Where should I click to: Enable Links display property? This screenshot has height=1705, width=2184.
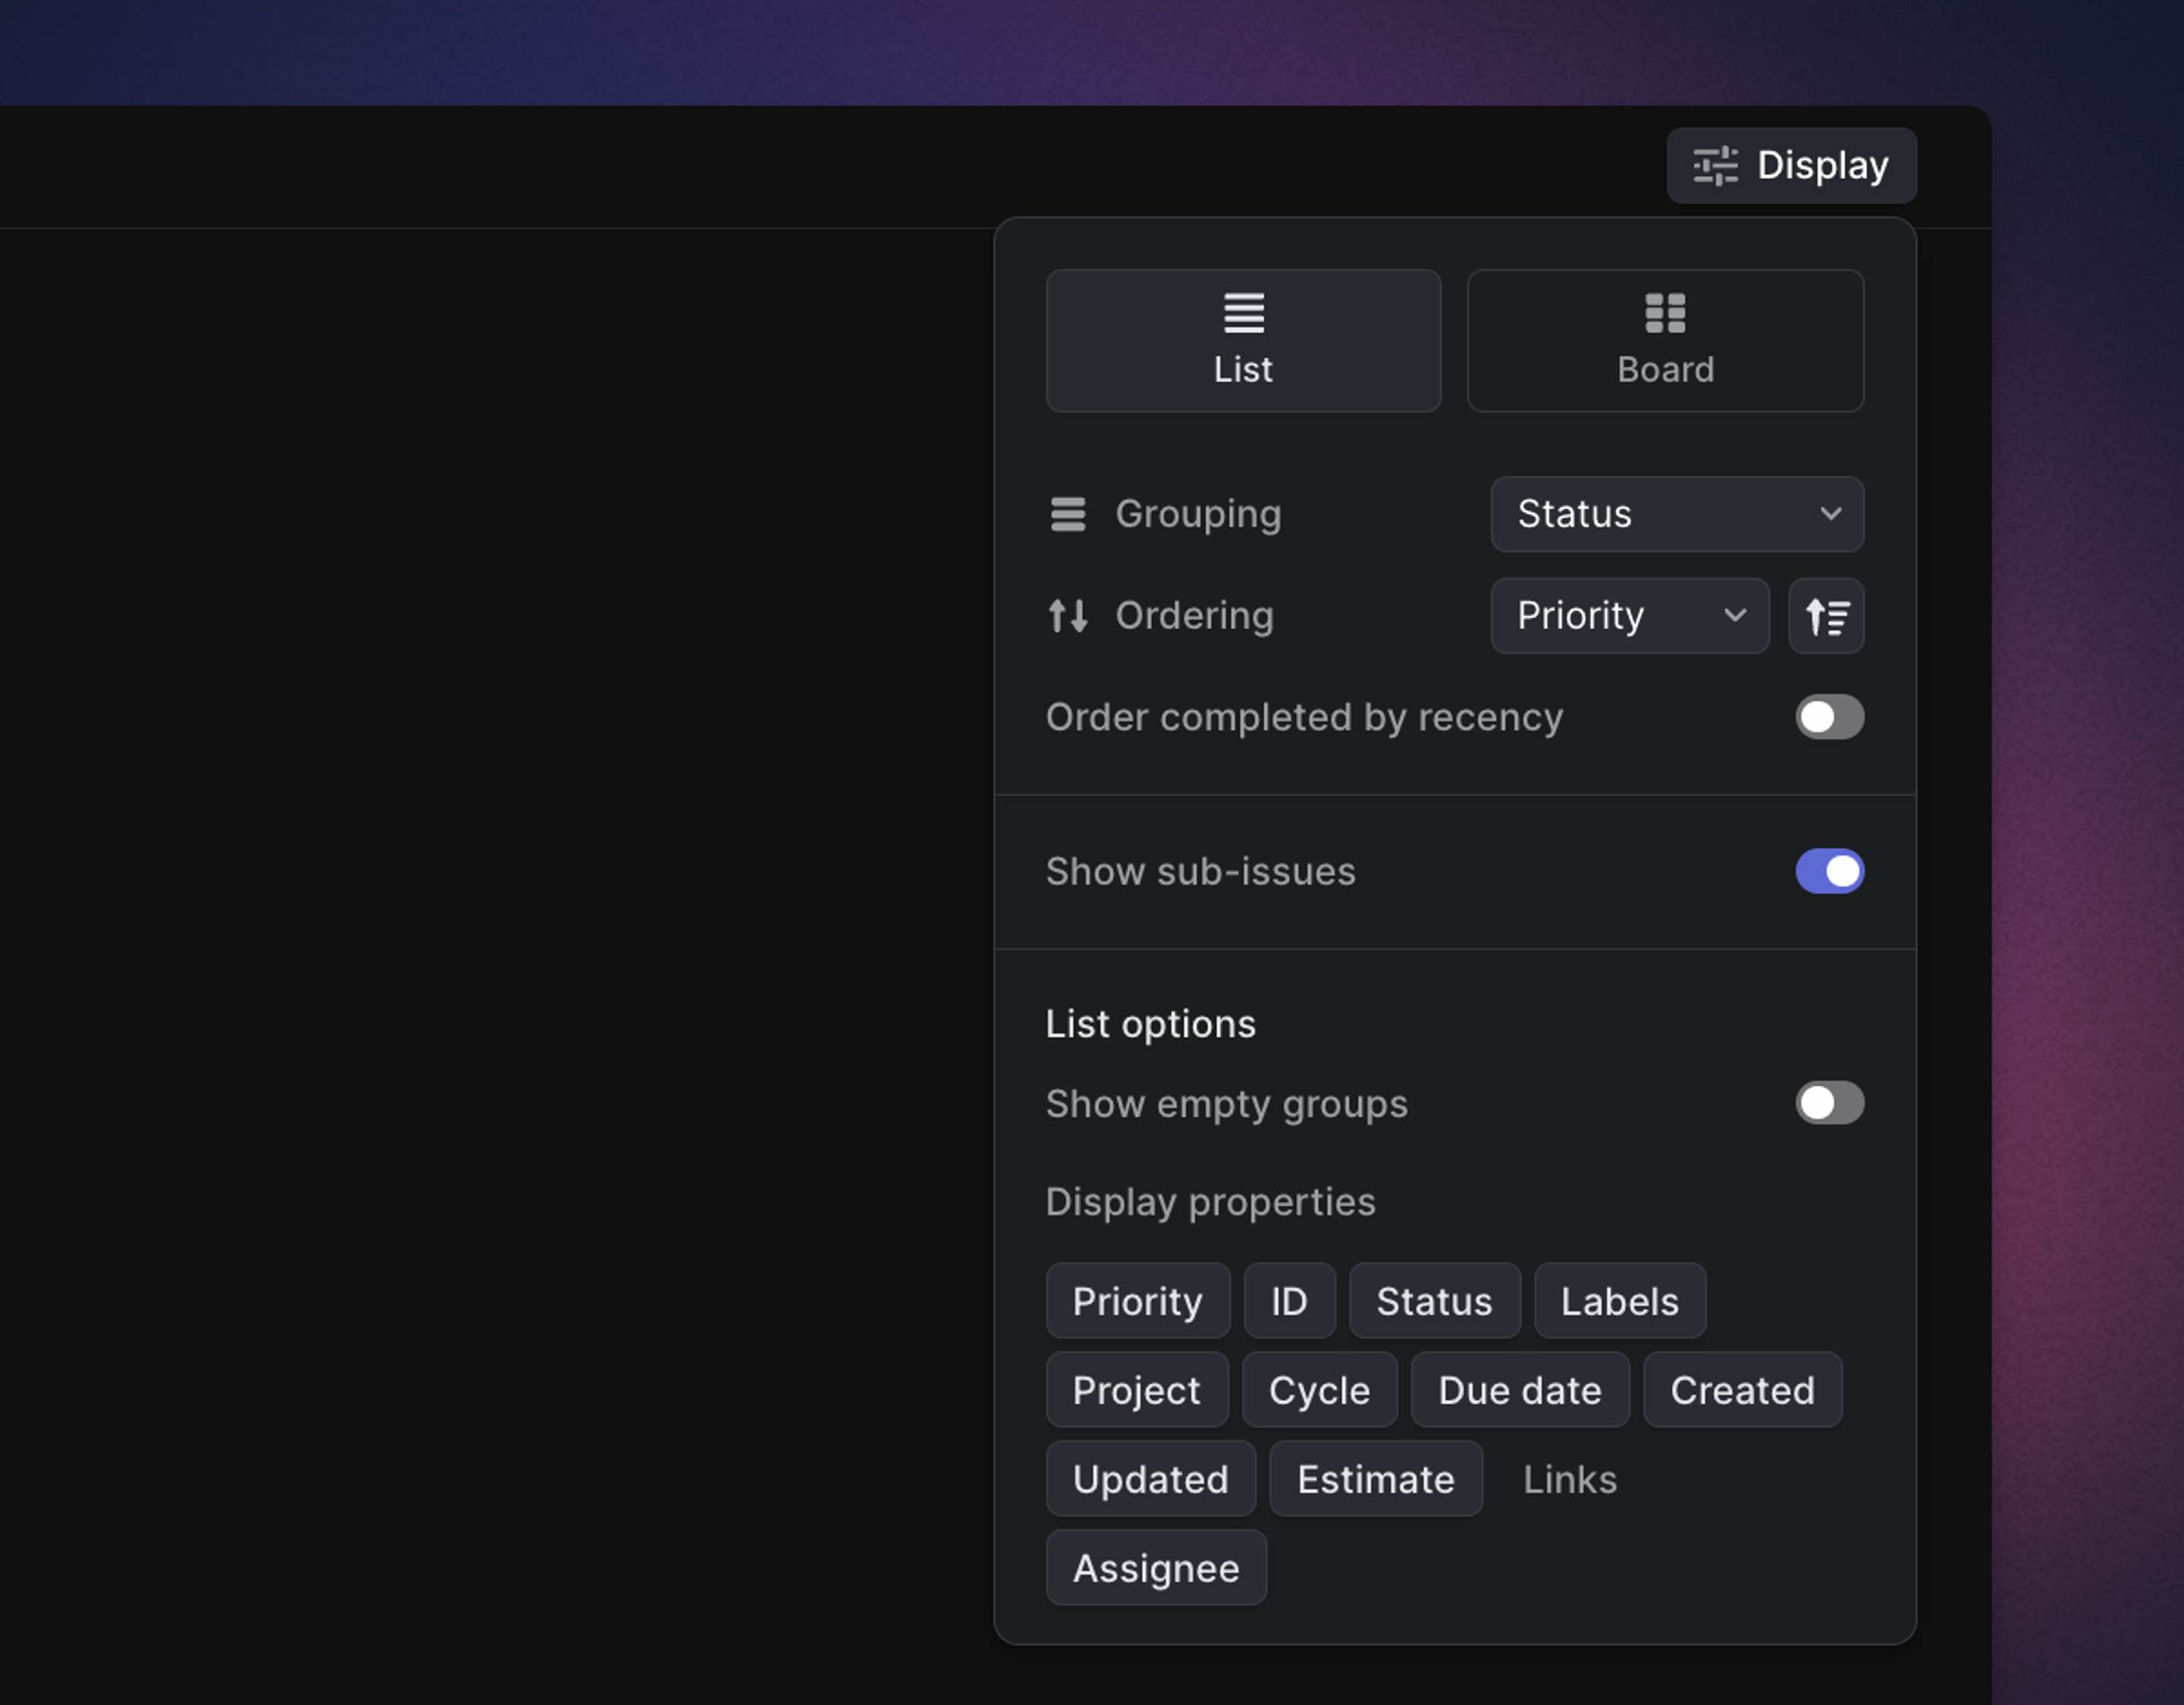click(x=1569, y=1479)
